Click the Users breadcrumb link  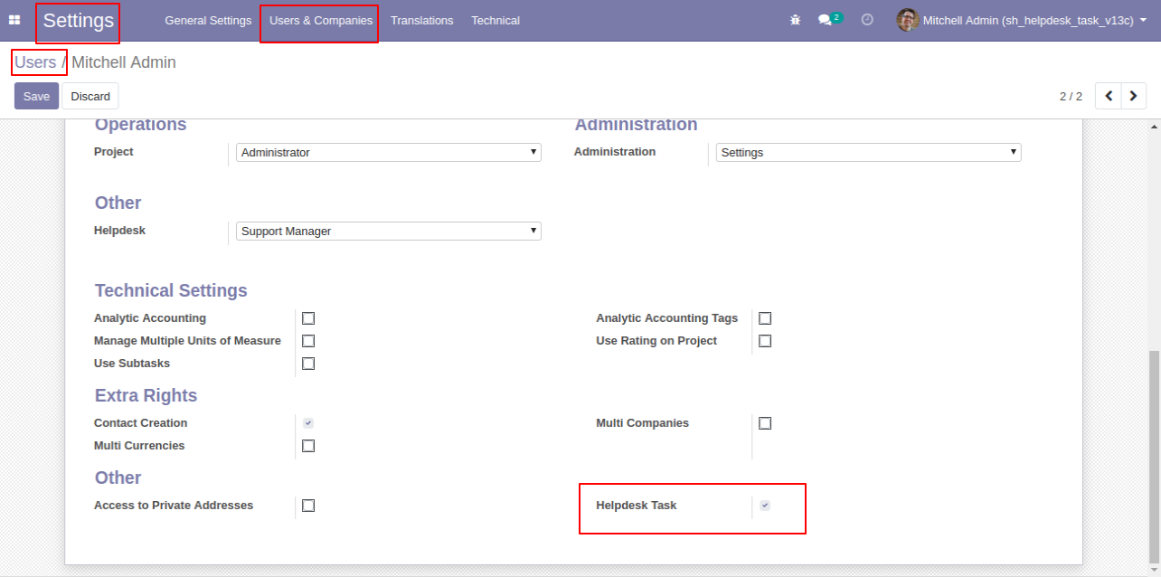[x=35, y=62]
